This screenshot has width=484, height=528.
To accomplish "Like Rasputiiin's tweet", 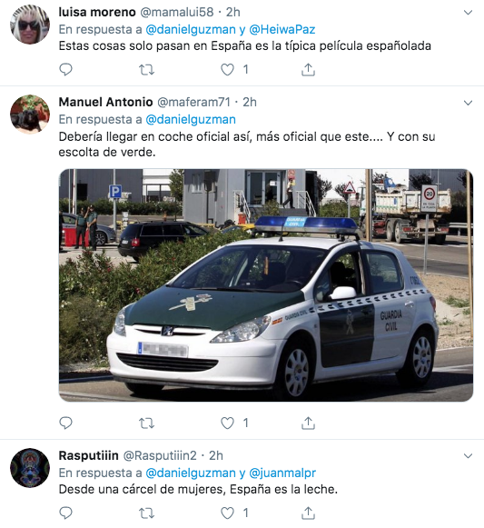I will [x=227, y=513].
